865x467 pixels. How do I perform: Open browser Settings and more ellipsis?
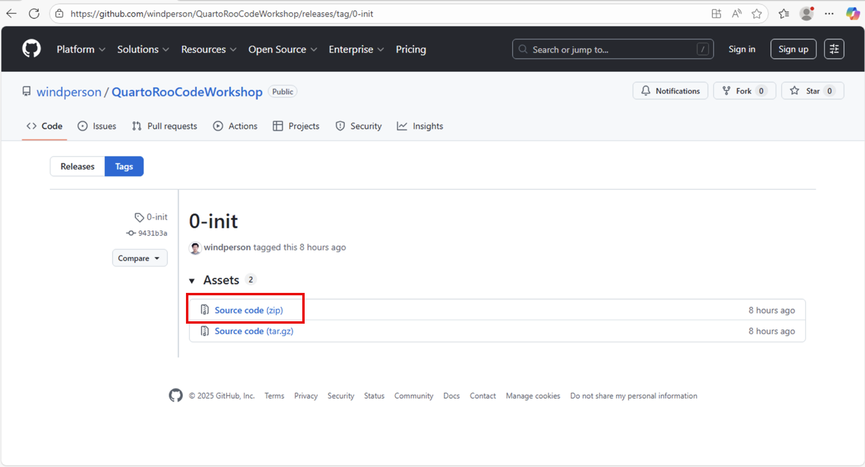pyautogui.click(x=829, y=13)
